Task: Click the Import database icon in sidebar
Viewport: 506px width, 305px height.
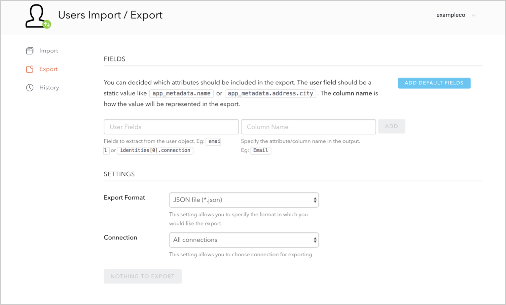Action: click(30, 50)
